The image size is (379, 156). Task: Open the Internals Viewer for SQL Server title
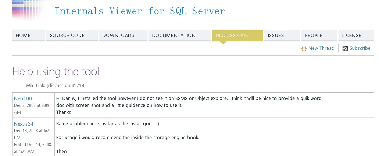139,11
